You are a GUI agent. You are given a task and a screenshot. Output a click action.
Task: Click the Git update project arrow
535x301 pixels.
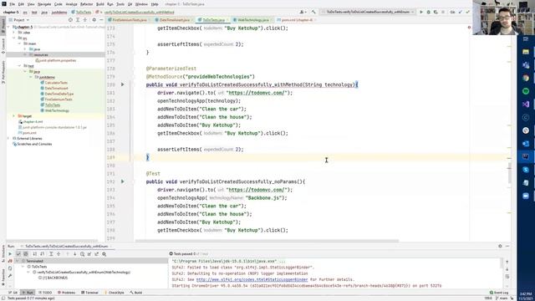click(x=461, y=12)
